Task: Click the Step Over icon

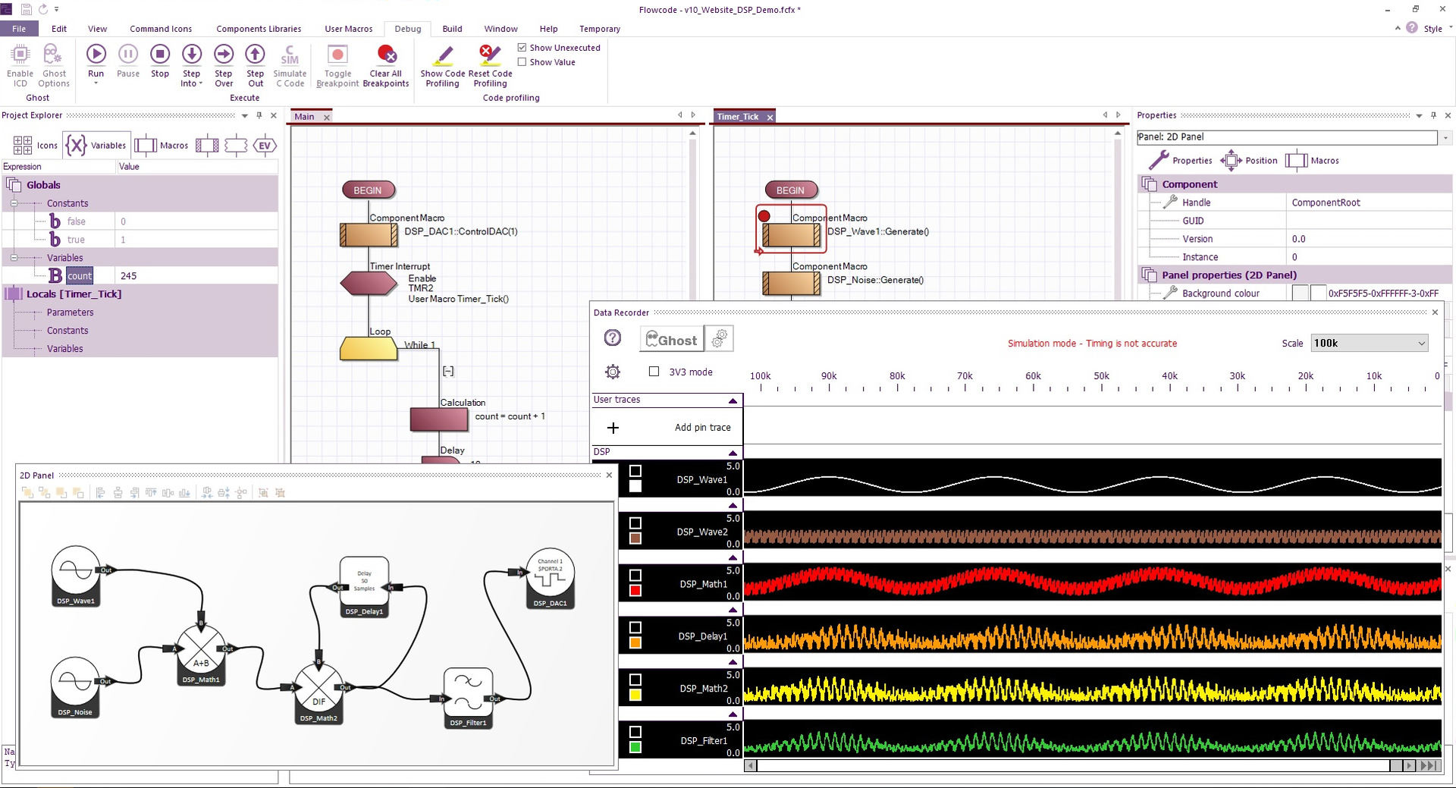Action: click(223, 55)
